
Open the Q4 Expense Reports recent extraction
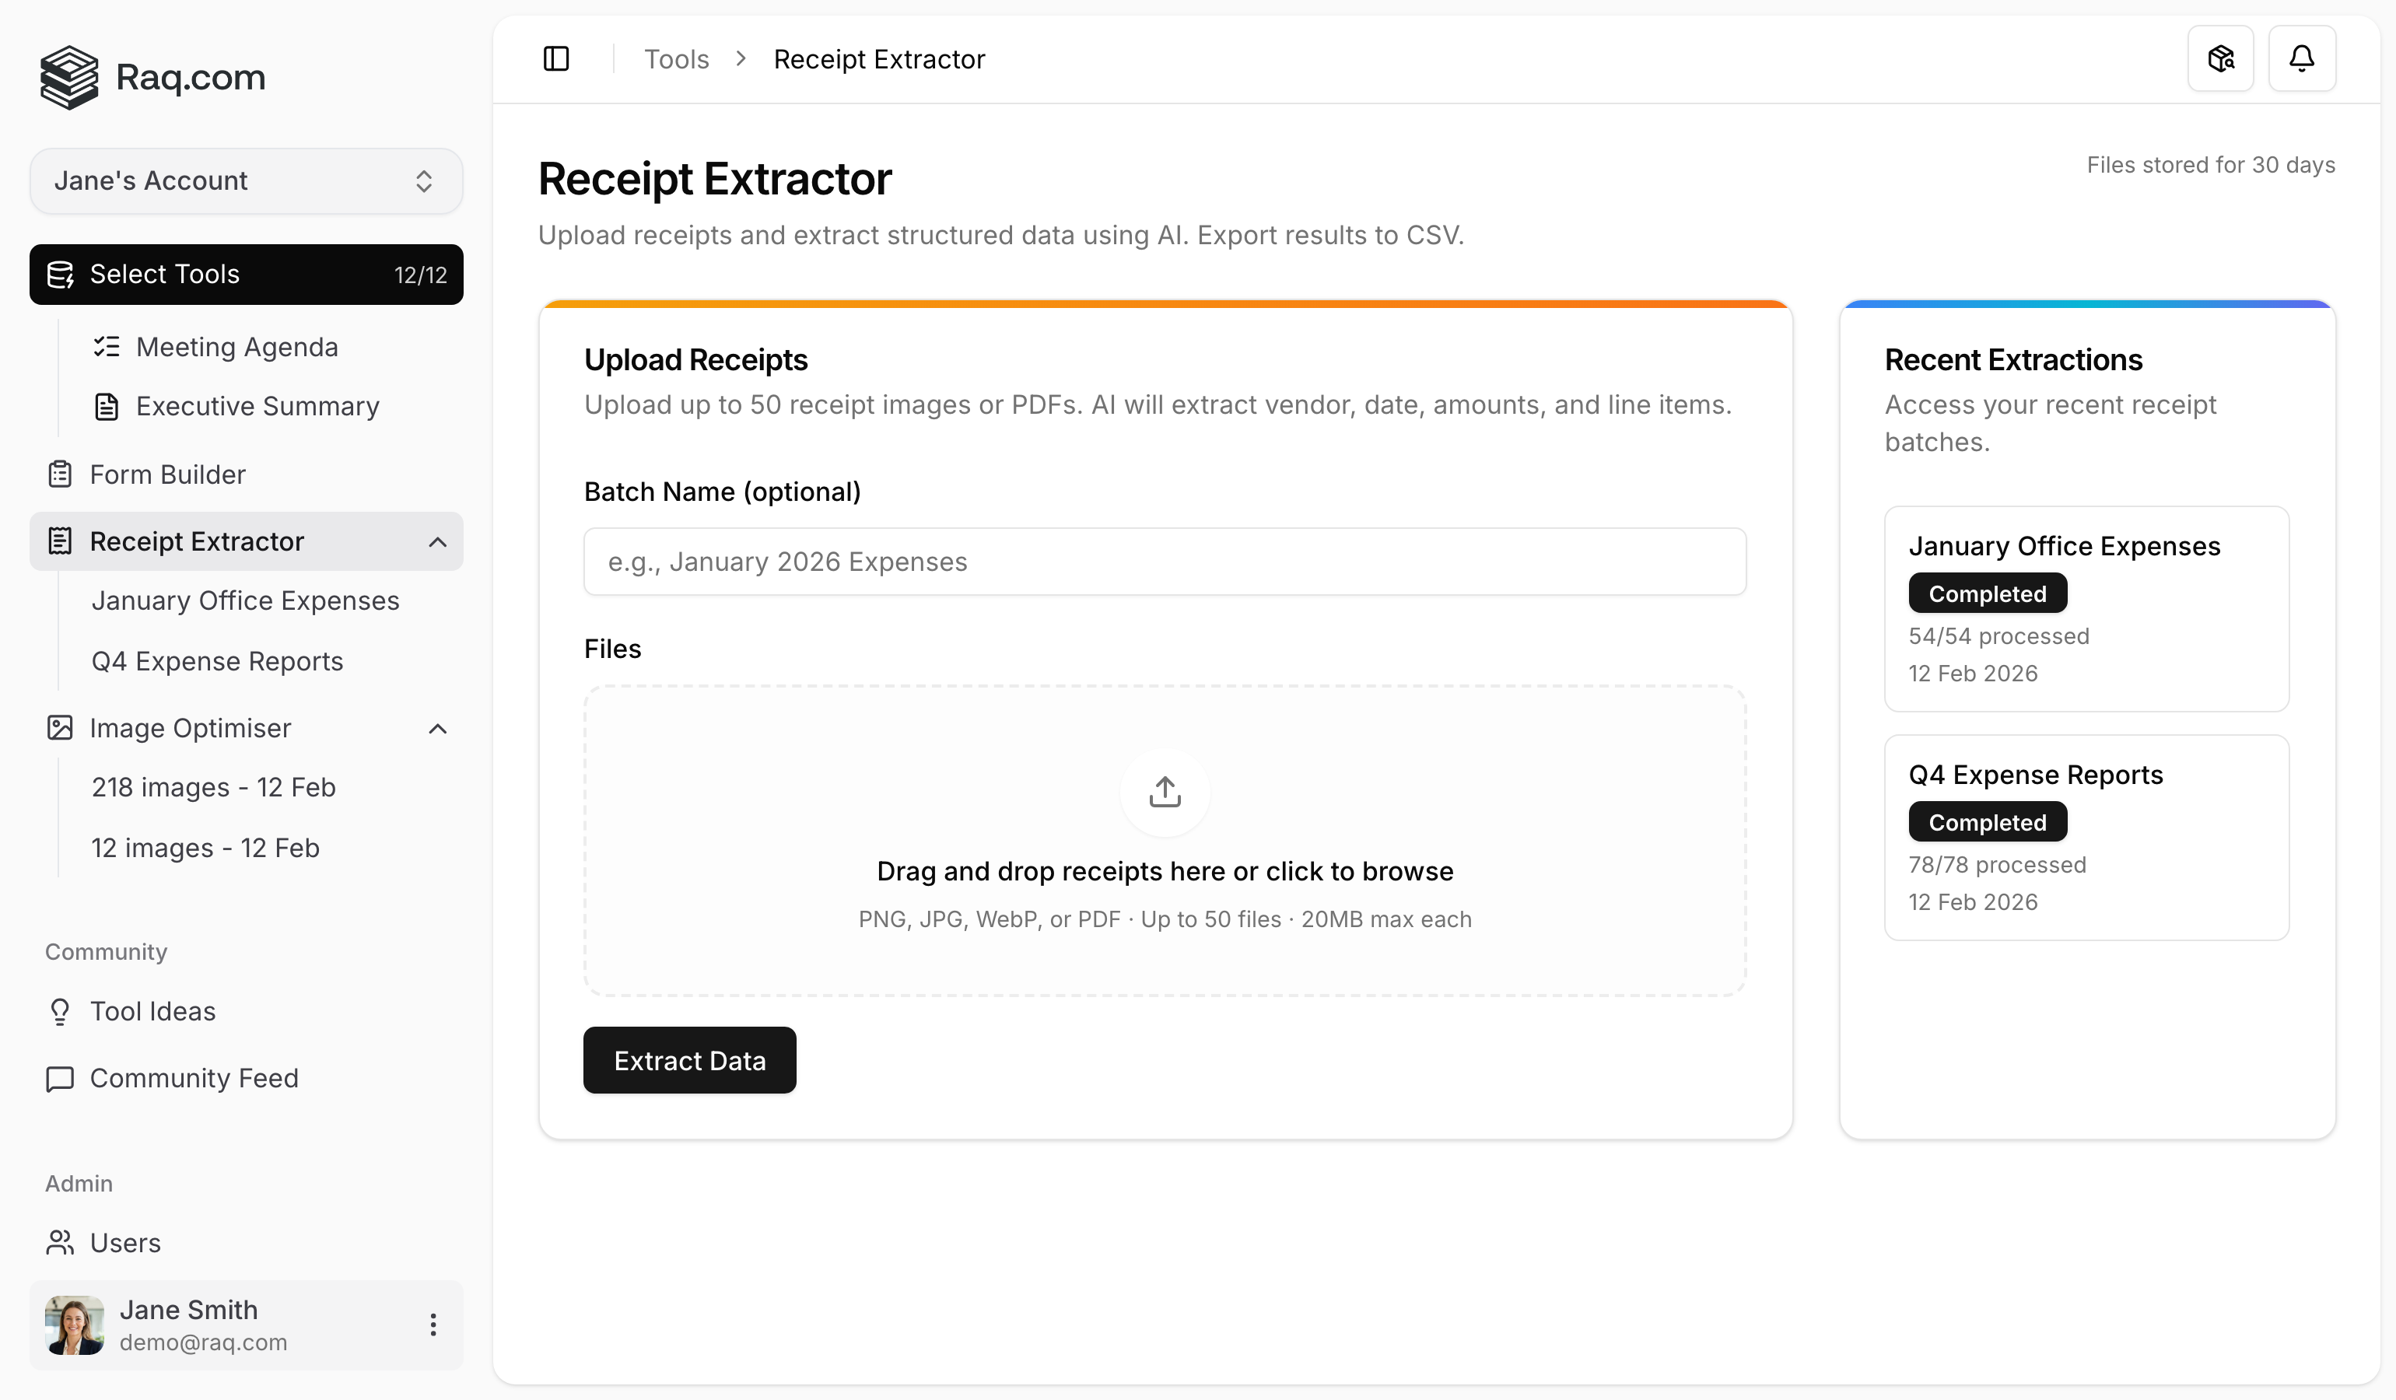(2086, 838)
